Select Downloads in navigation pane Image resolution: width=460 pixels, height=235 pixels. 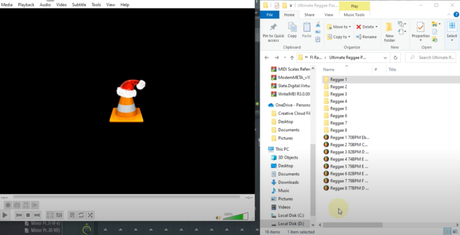click(x=288, y=182)
